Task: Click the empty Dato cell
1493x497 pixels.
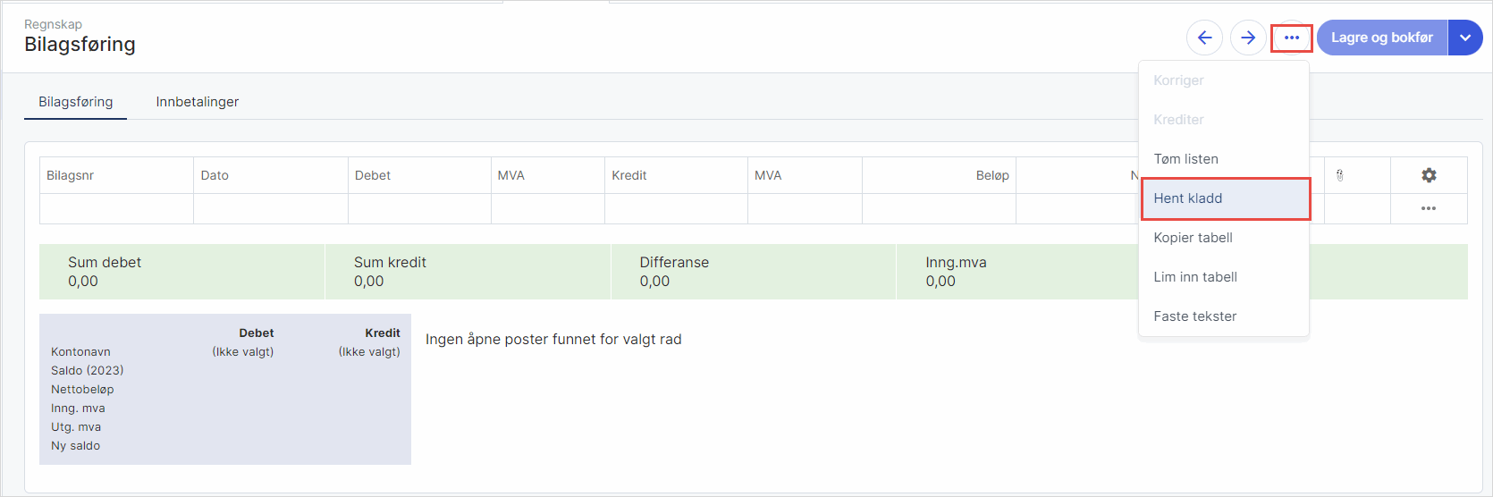Action: point(270,209)
